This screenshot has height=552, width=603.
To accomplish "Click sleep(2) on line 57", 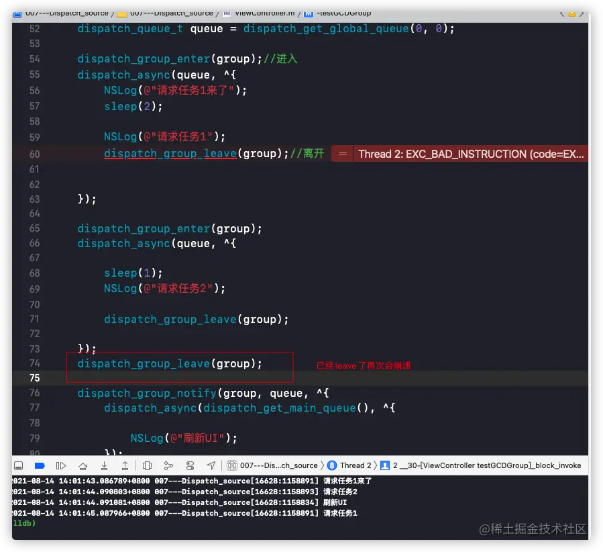I will coord(133,106).
